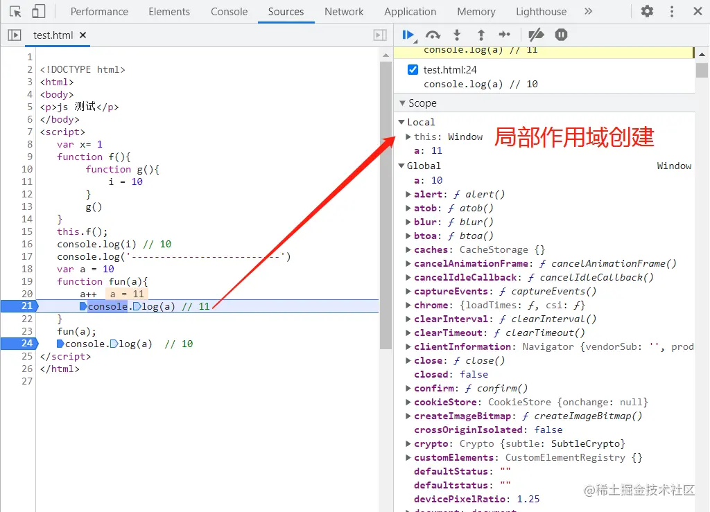Expand the caches CacheStorage entry
Image resolution: width=710 pixels, height=512 pixels.
pos(408,249)
